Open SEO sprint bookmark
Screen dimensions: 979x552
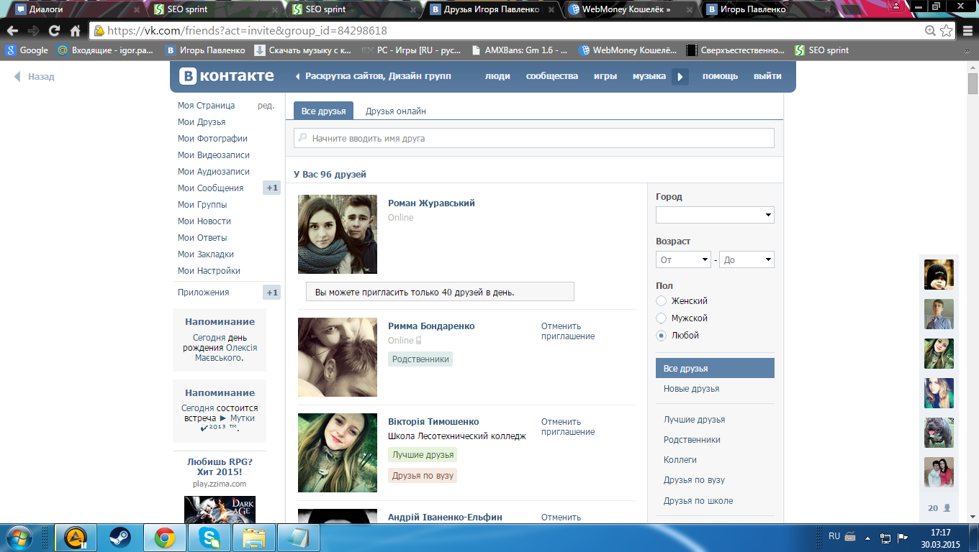(x=821, y=50)
